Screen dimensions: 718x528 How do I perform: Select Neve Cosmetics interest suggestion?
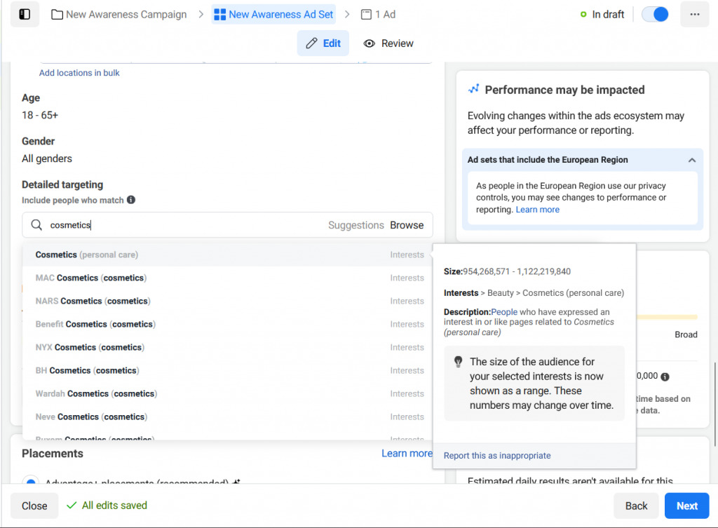(227, 417)
